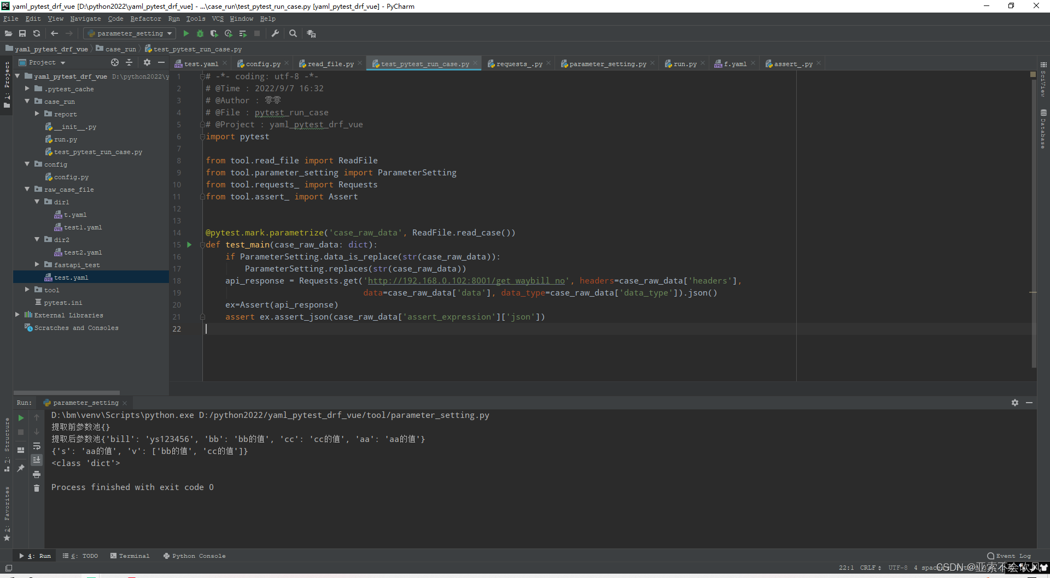Open the Refactor menu
Screen dimensions: 1050x578
145,19
